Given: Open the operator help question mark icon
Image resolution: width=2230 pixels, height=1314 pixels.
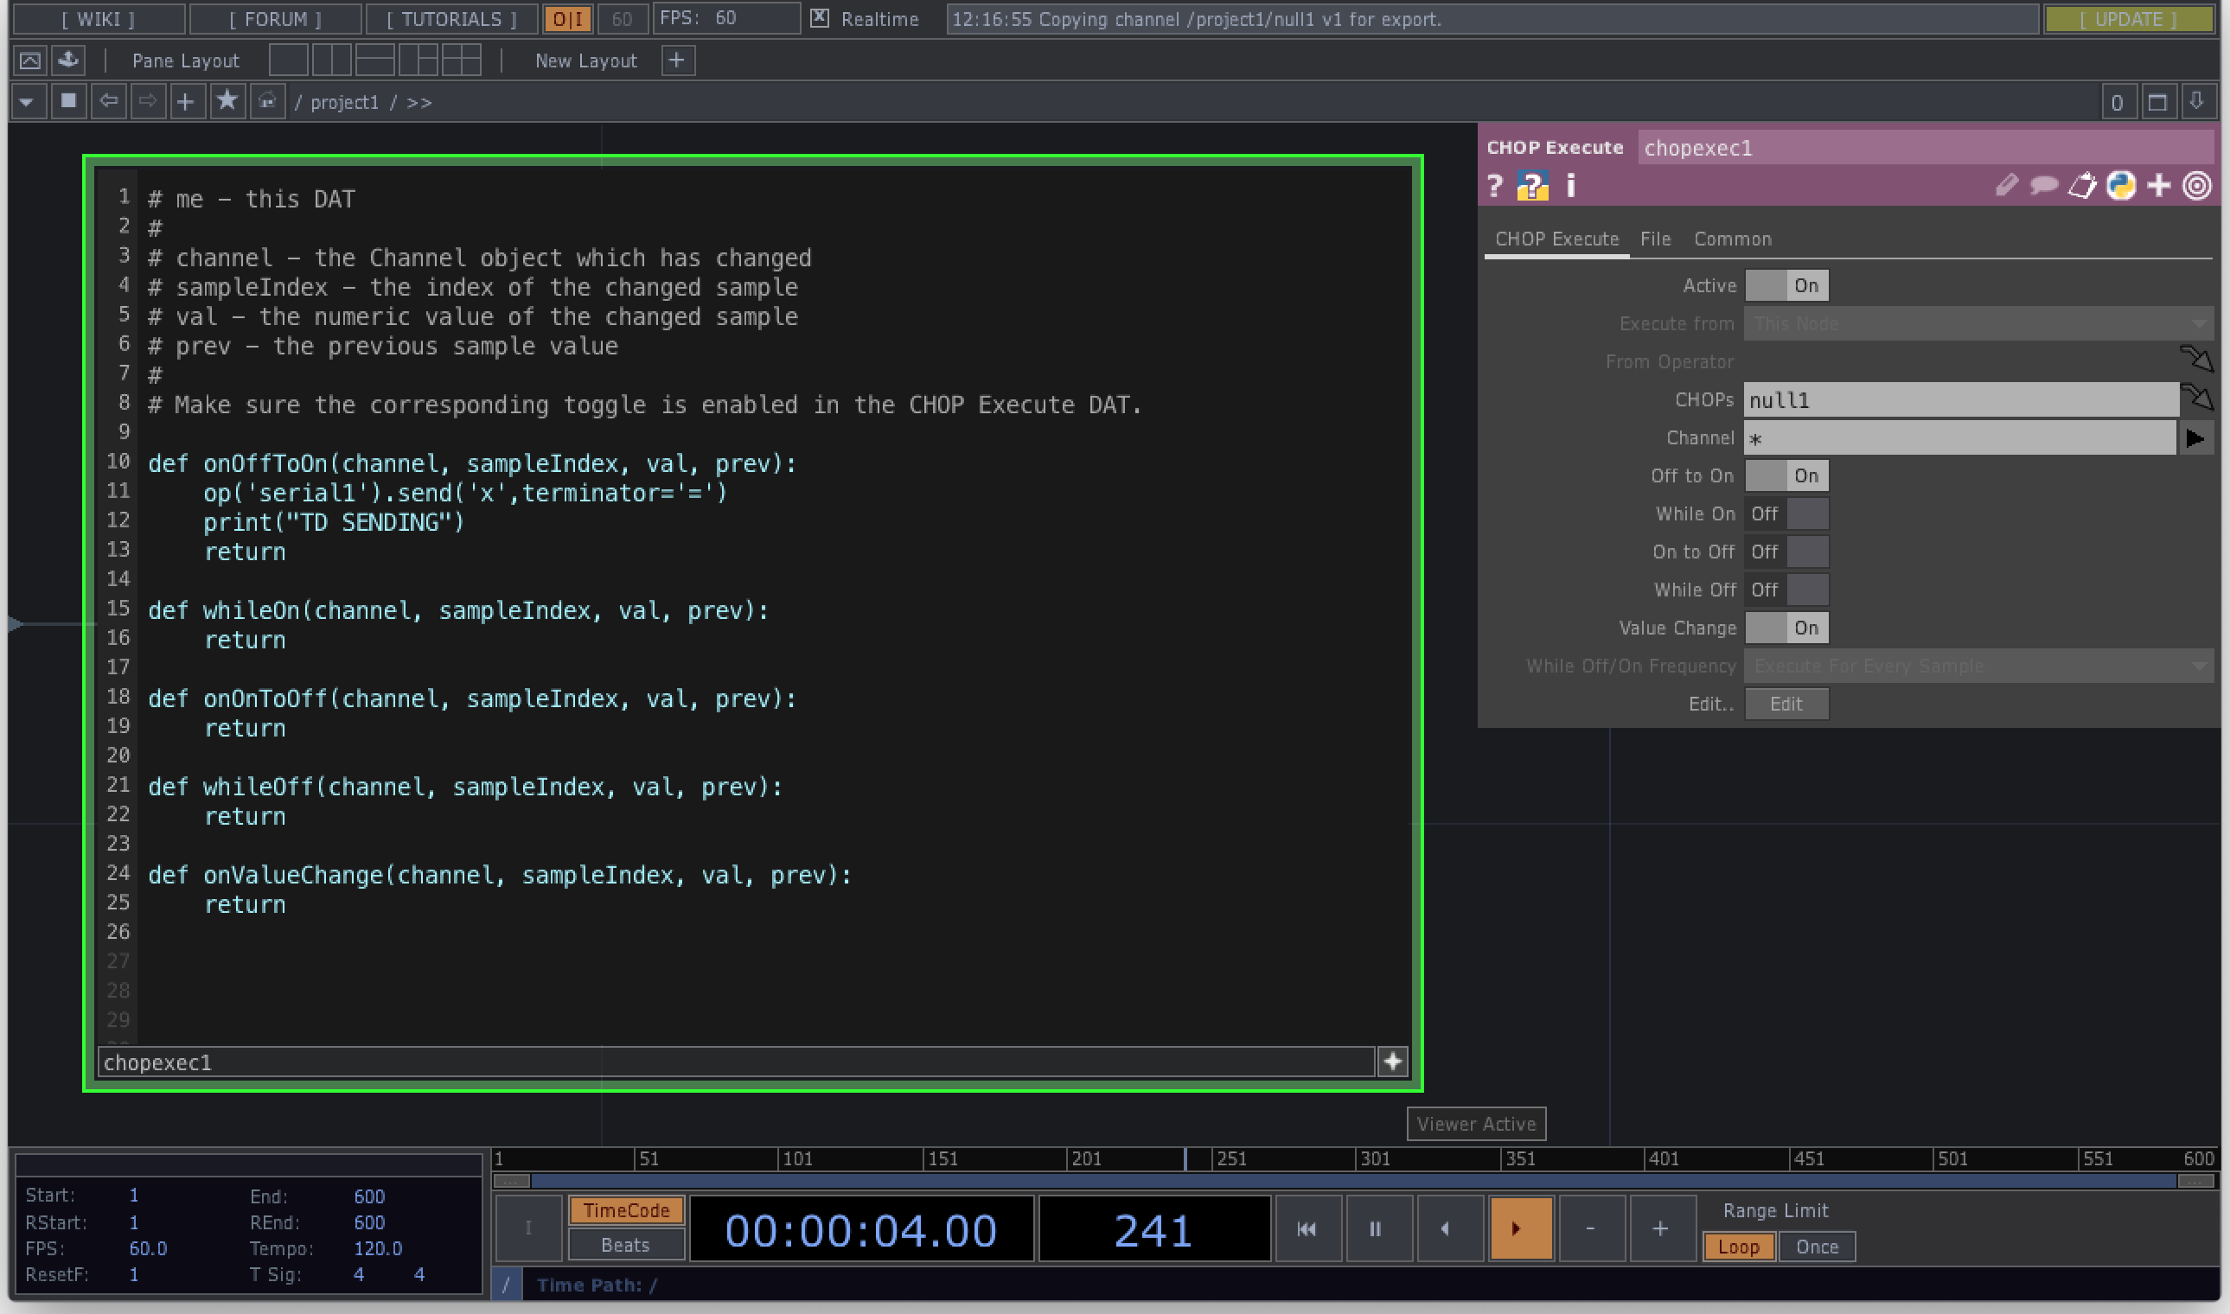Looking at the screenshot, I should (x=1495, y=186).
